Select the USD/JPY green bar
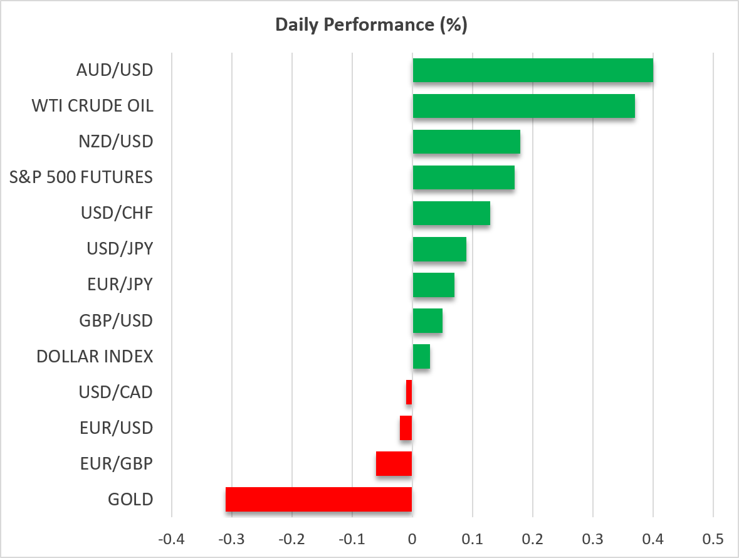The width and height of the screenshot is (739, 558). [440, 249]
